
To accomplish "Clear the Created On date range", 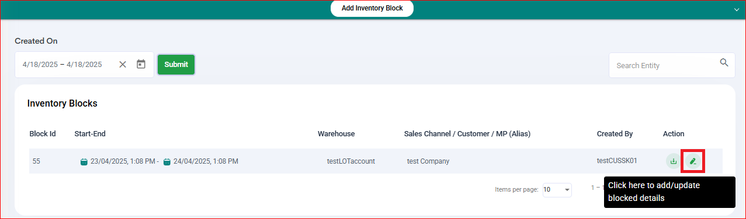I will [123, 65].
